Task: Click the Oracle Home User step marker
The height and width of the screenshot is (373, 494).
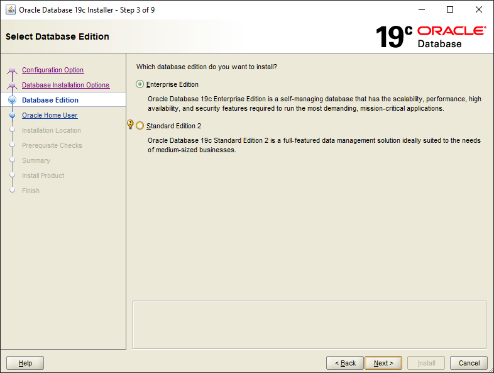Action: (x=13, y=115)
